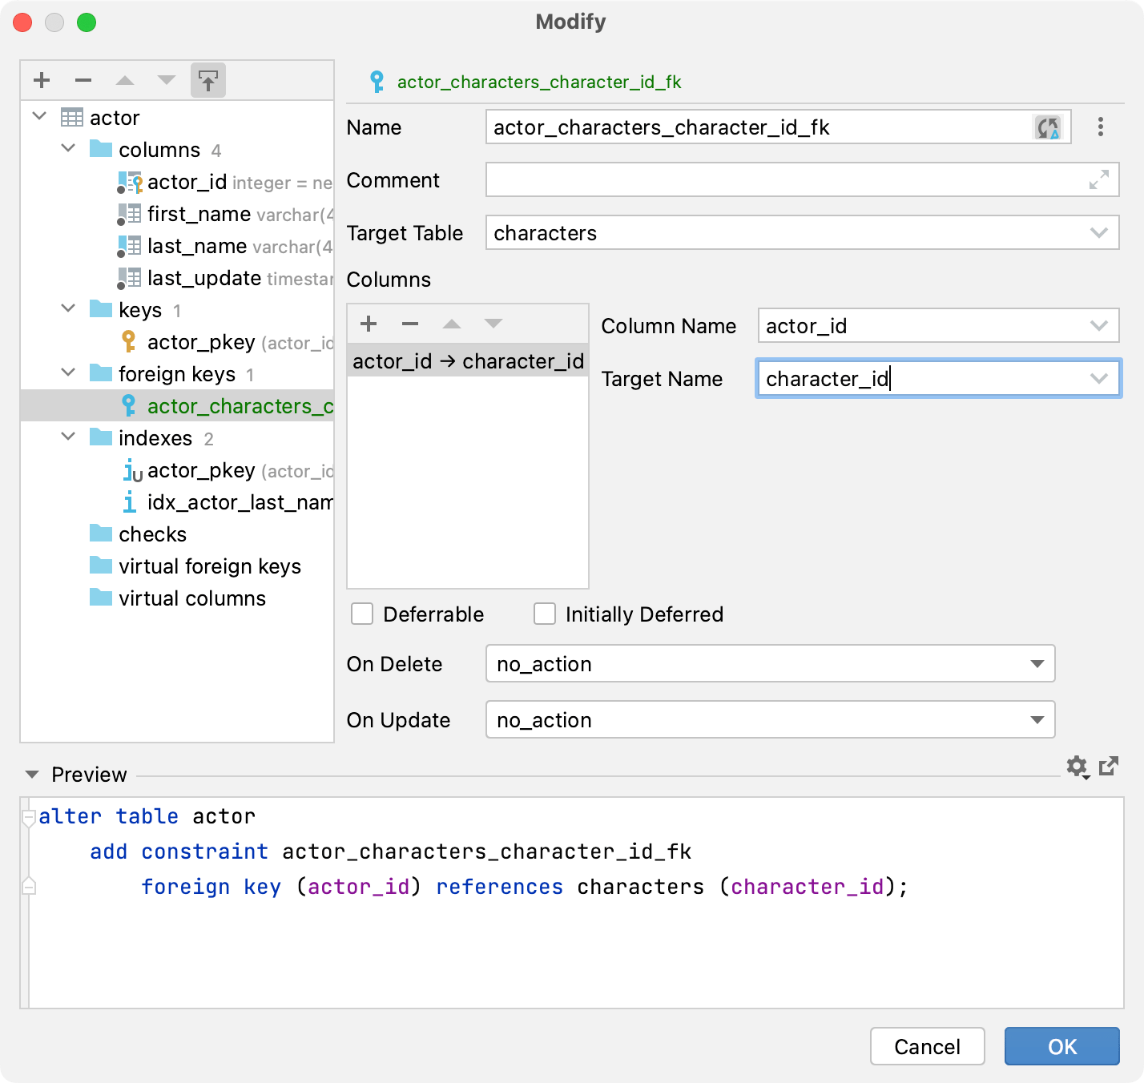Add a column mapping with the plus icon

click(368, 324)
